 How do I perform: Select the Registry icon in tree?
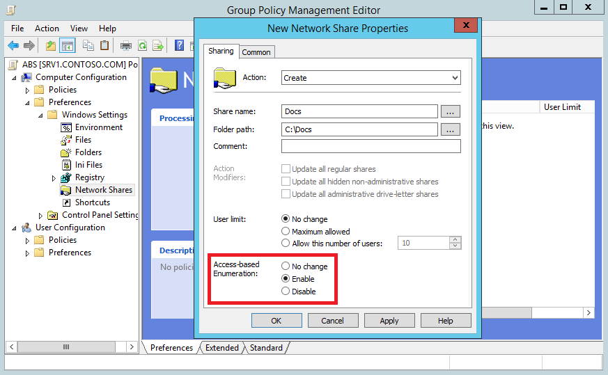[x=66, y=177]
